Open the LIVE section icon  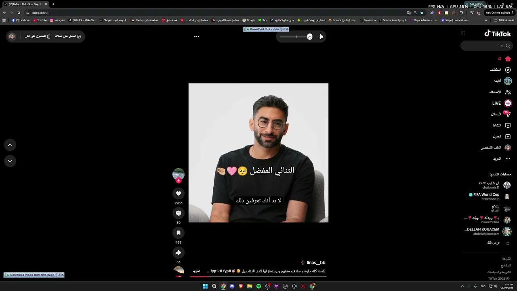tap(508, 103)
